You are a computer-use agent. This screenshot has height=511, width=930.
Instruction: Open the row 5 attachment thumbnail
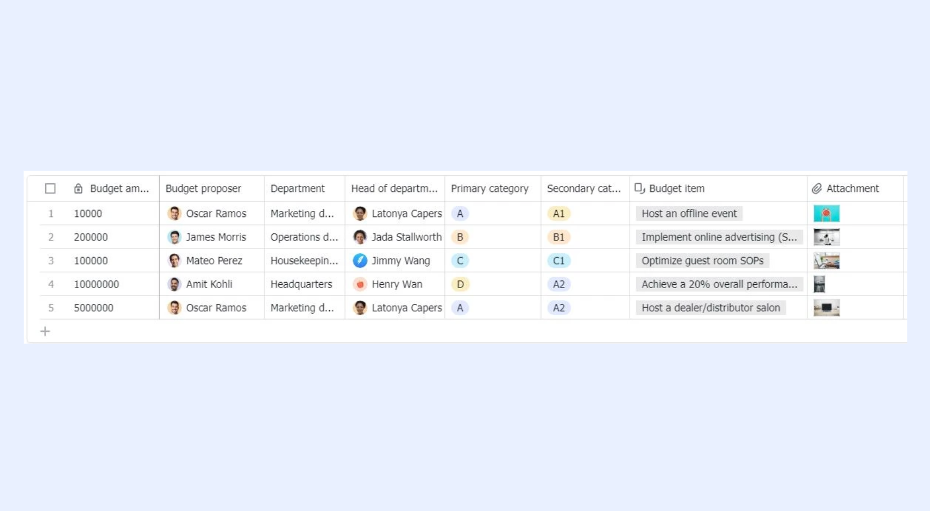pyautogui.click(x=826, y=308)
